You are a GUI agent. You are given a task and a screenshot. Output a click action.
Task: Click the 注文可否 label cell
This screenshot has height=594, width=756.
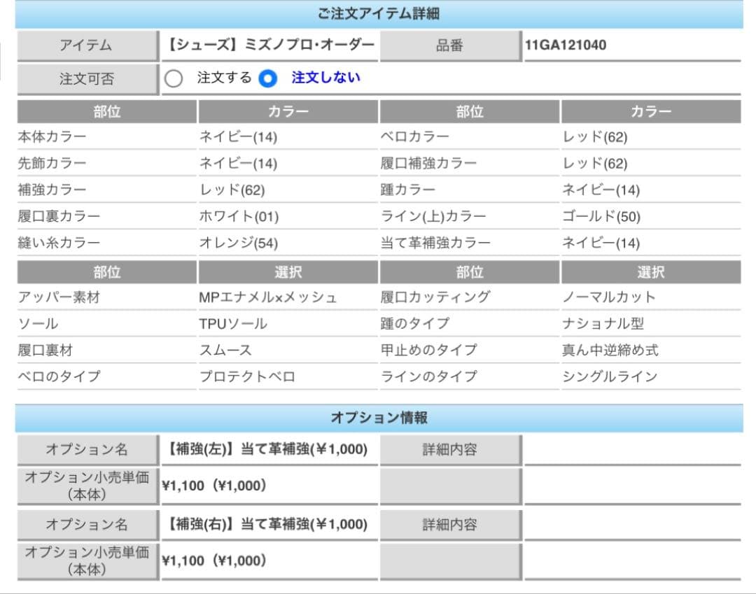click(87, 79)
